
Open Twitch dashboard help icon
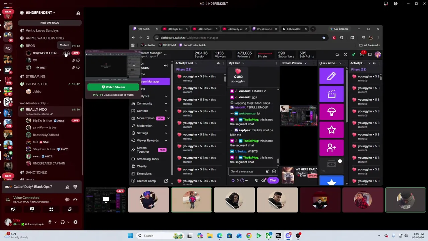tap(345, 55)
